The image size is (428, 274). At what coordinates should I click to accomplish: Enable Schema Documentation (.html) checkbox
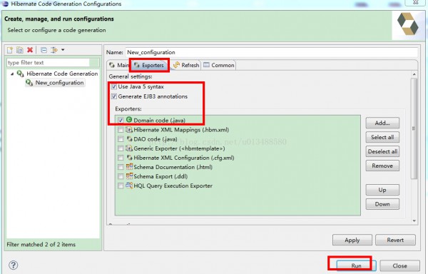pyautogui.click(x=121, y=167)
